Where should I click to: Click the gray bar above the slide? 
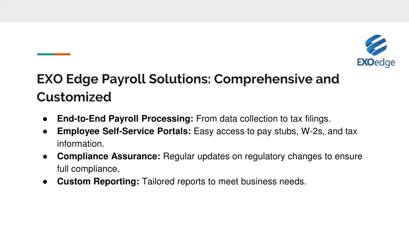coord(204,11)
